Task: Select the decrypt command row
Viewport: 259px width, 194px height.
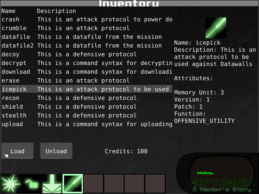Action: (87, 63)
